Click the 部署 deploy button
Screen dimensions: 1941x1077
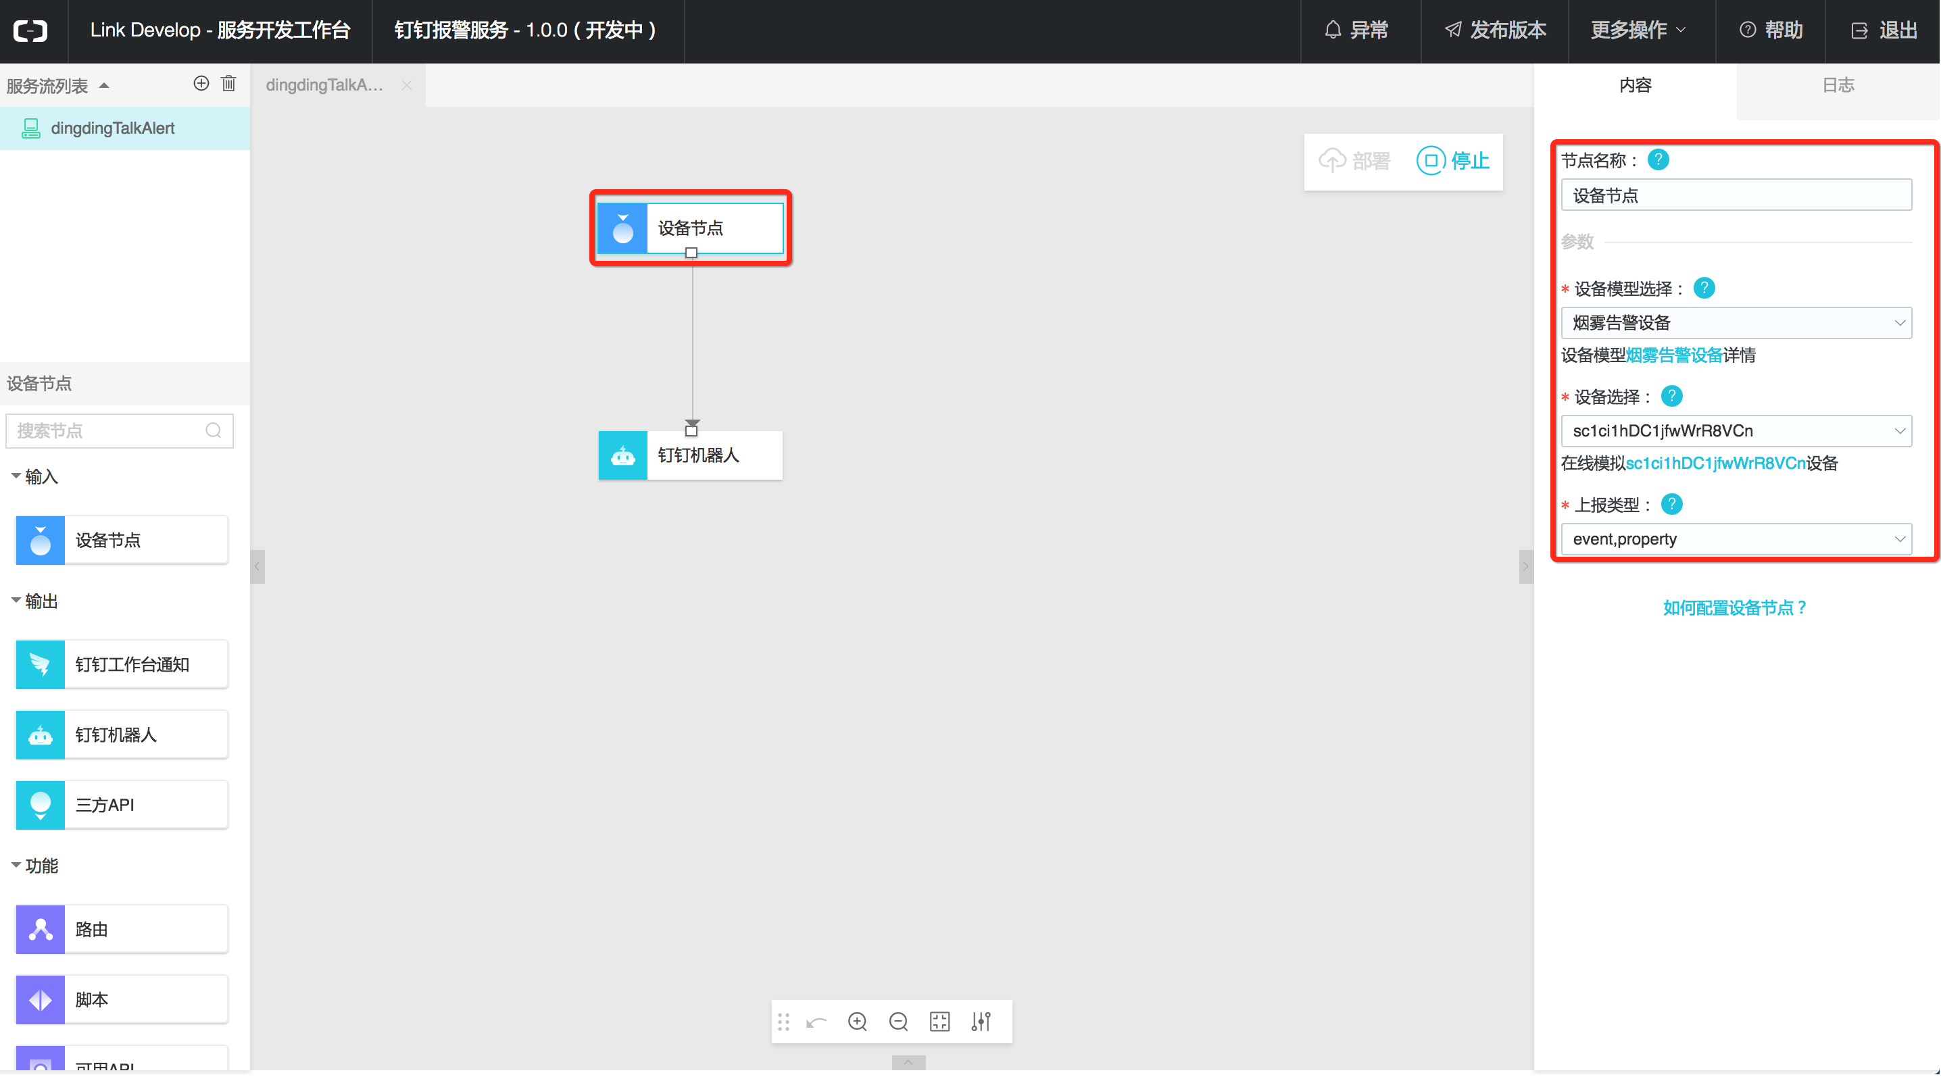point(1354,160)
